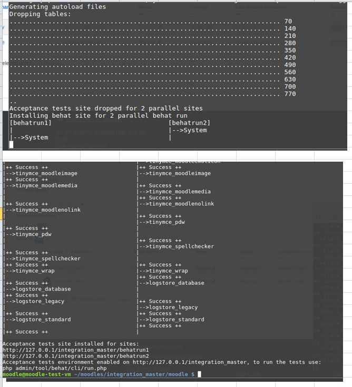The height and width of the screenshot is (387, 352).
Task: Click the progress count 420
Action: click(290, 58)
